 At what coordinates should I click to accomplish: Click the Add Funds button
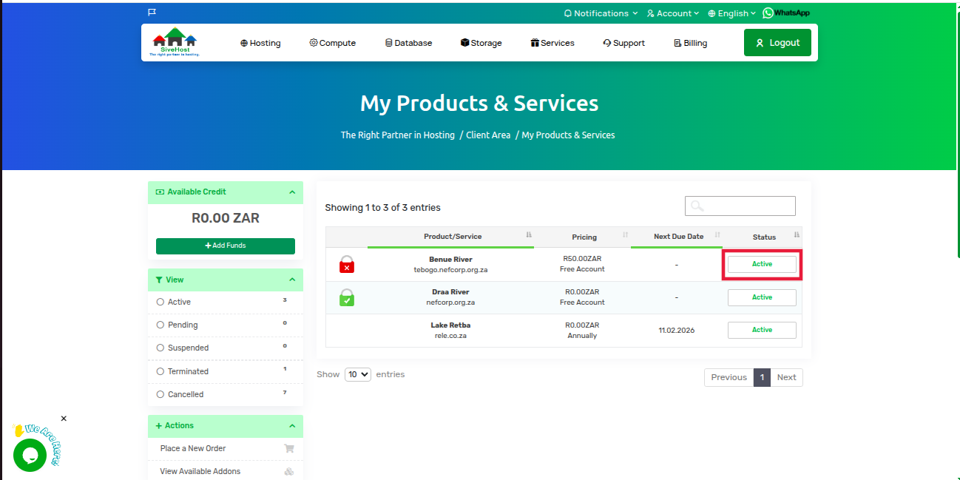point(226,246)
